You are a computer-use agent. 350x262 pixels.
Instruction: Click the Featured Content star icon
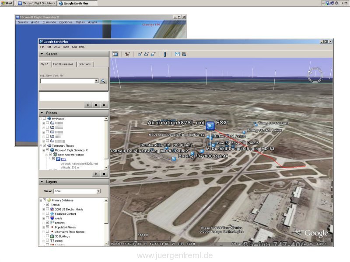click(52, 214)
